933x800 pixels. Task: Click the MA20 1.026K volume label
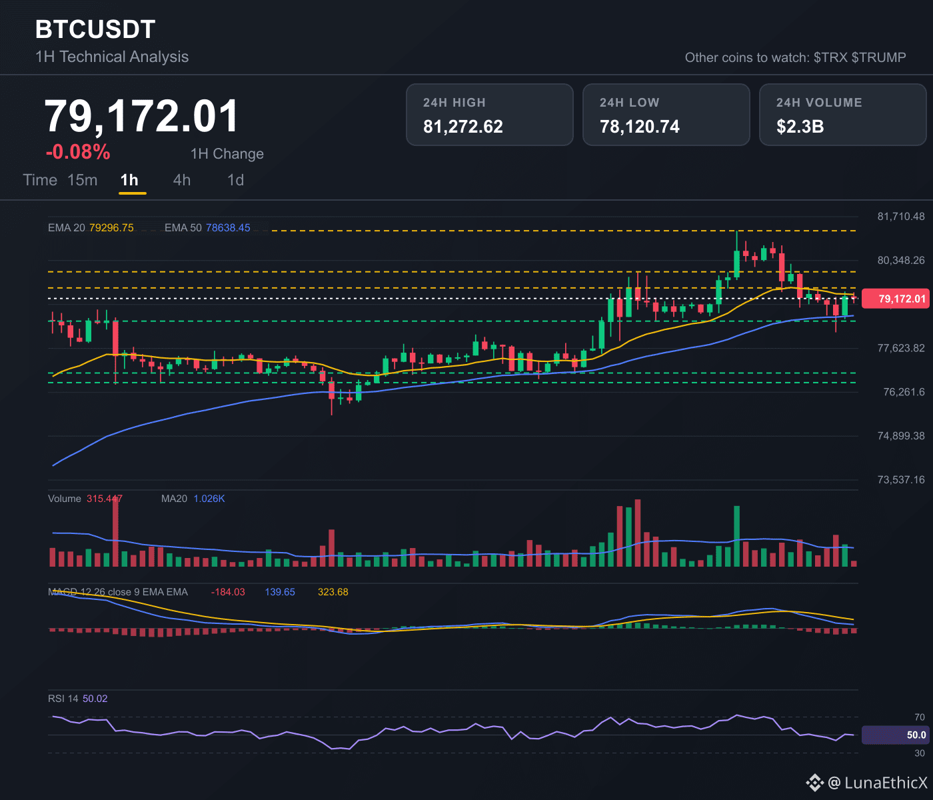pos(193,499)
